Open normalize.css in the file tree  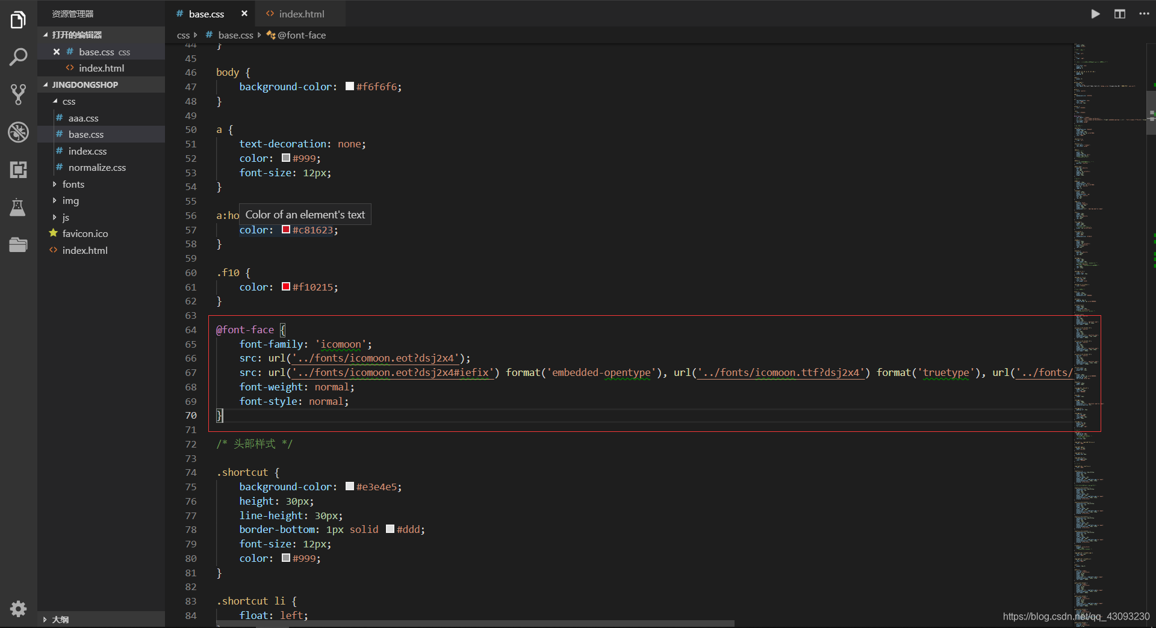[x=101, y=167]
